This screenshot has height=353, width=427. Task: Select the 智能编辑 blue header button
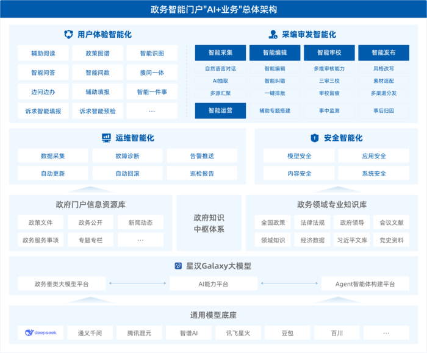click(x=274, y=53)
